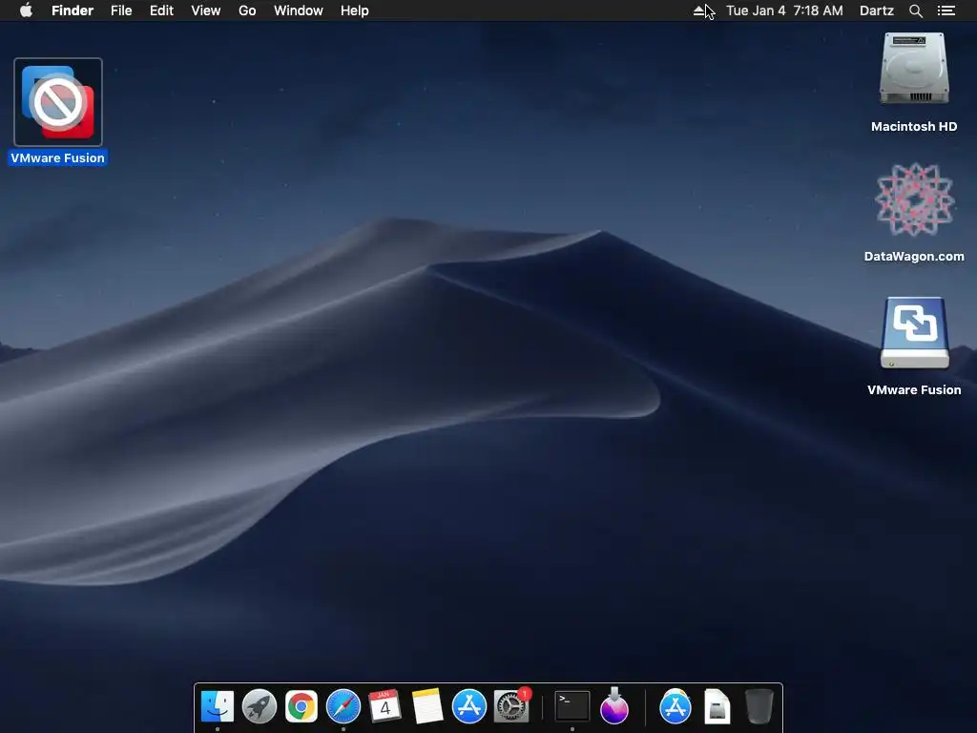The width and height of the screenshot is (977, 733).
Task: Open the Window menu
Action: click(299, 10)
